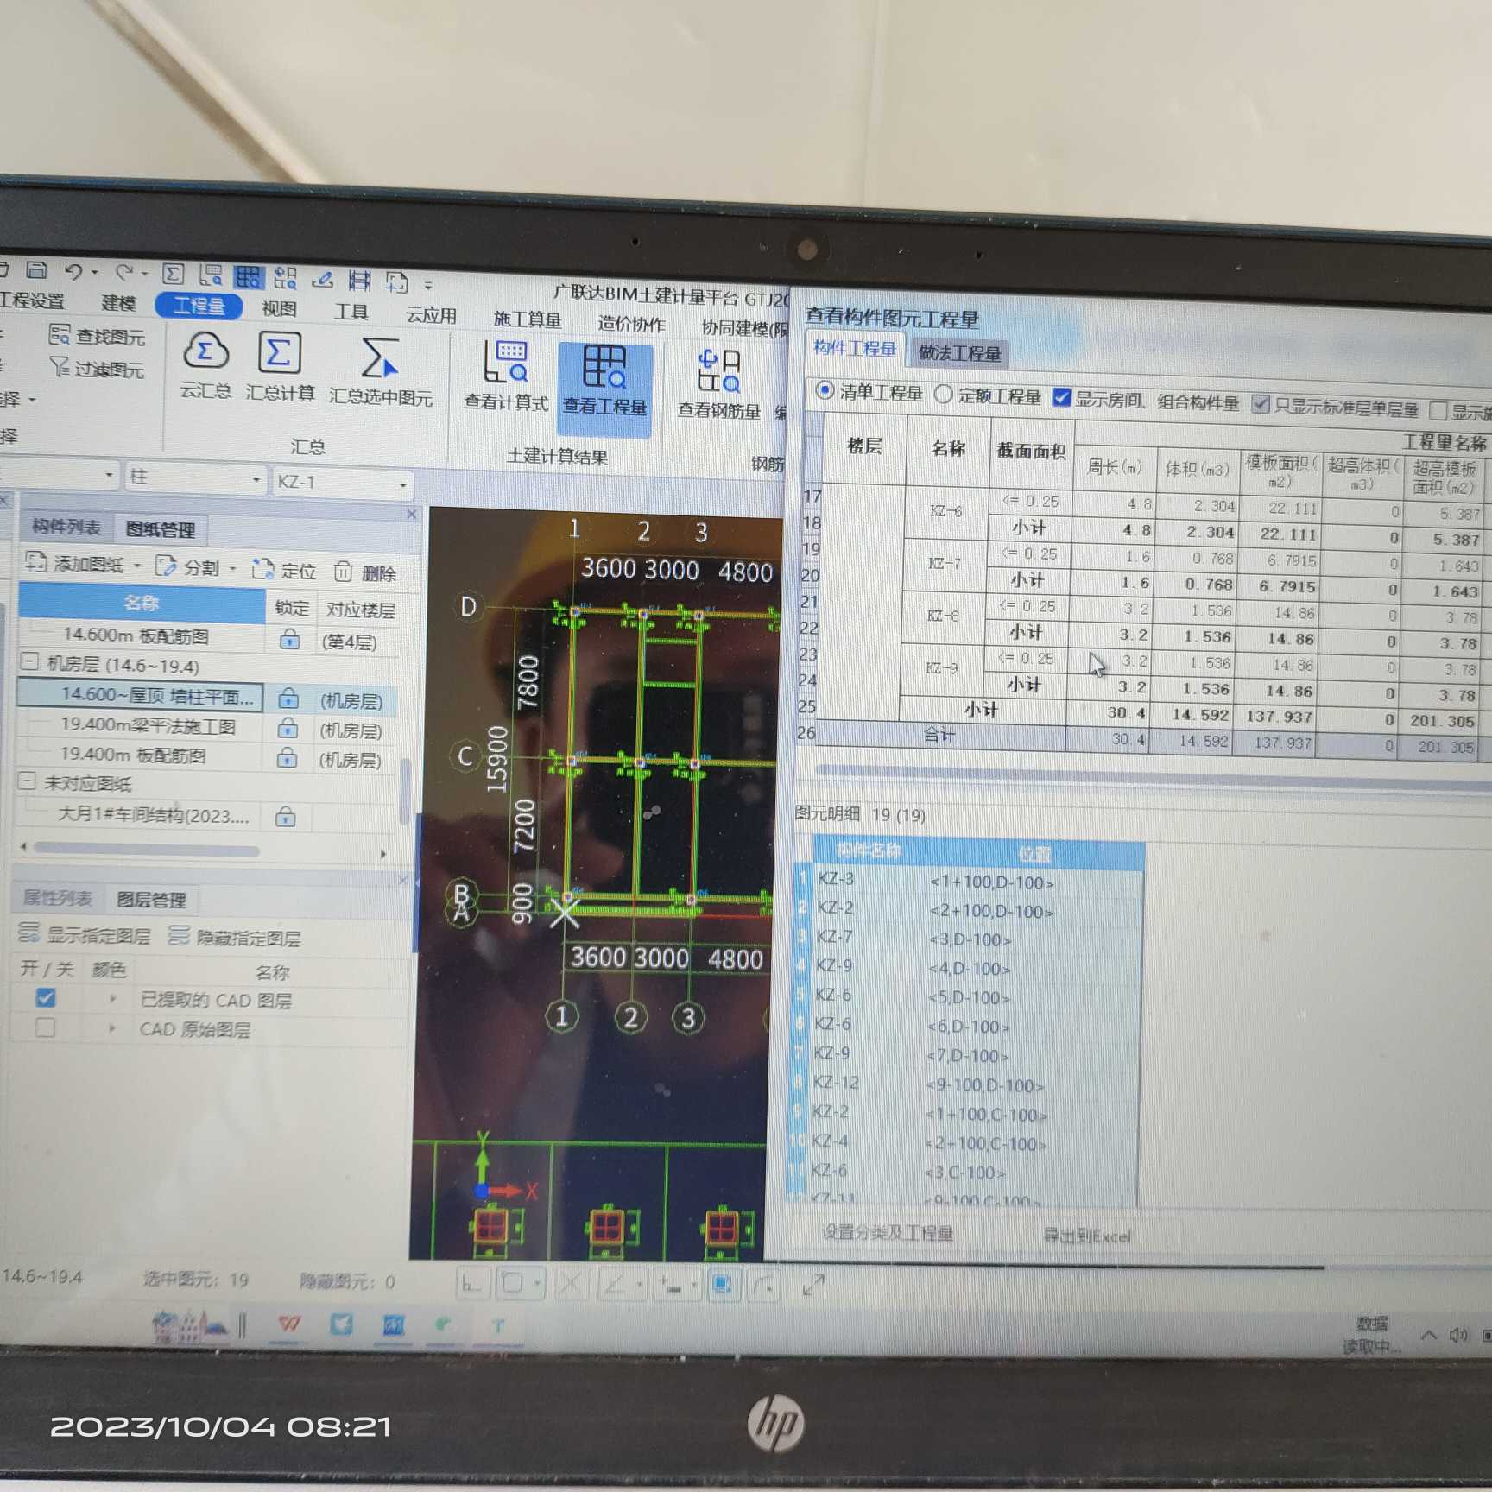Open 分割 dropdown arrow
The height and width of the screenshot is (1492, 1492).
click(233, 568)
